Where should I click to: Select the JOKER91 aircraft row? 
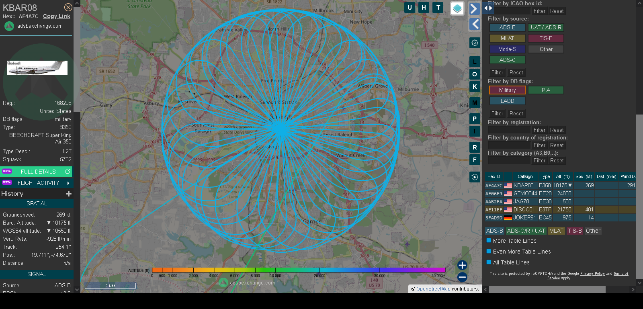point(560,218)
